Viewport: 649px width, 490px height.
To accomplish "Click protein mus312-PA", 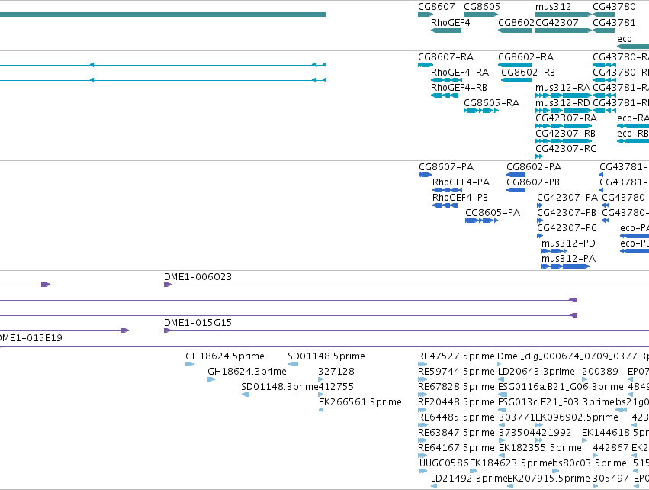I will [565, 266].
